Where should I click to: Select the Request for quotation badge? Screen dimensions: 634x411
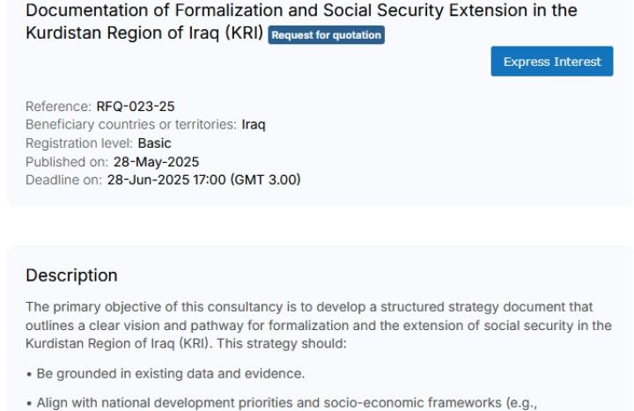point(327,35)
